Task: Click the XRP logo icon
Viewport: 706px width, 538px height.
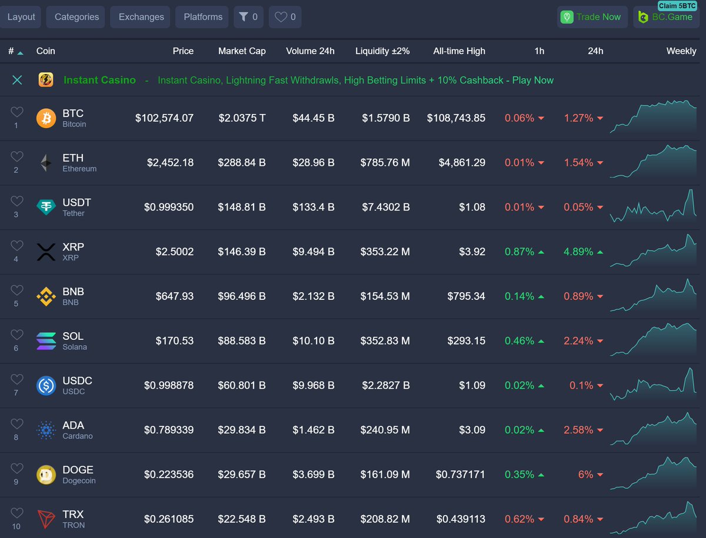Action: (x=46, y=252)
